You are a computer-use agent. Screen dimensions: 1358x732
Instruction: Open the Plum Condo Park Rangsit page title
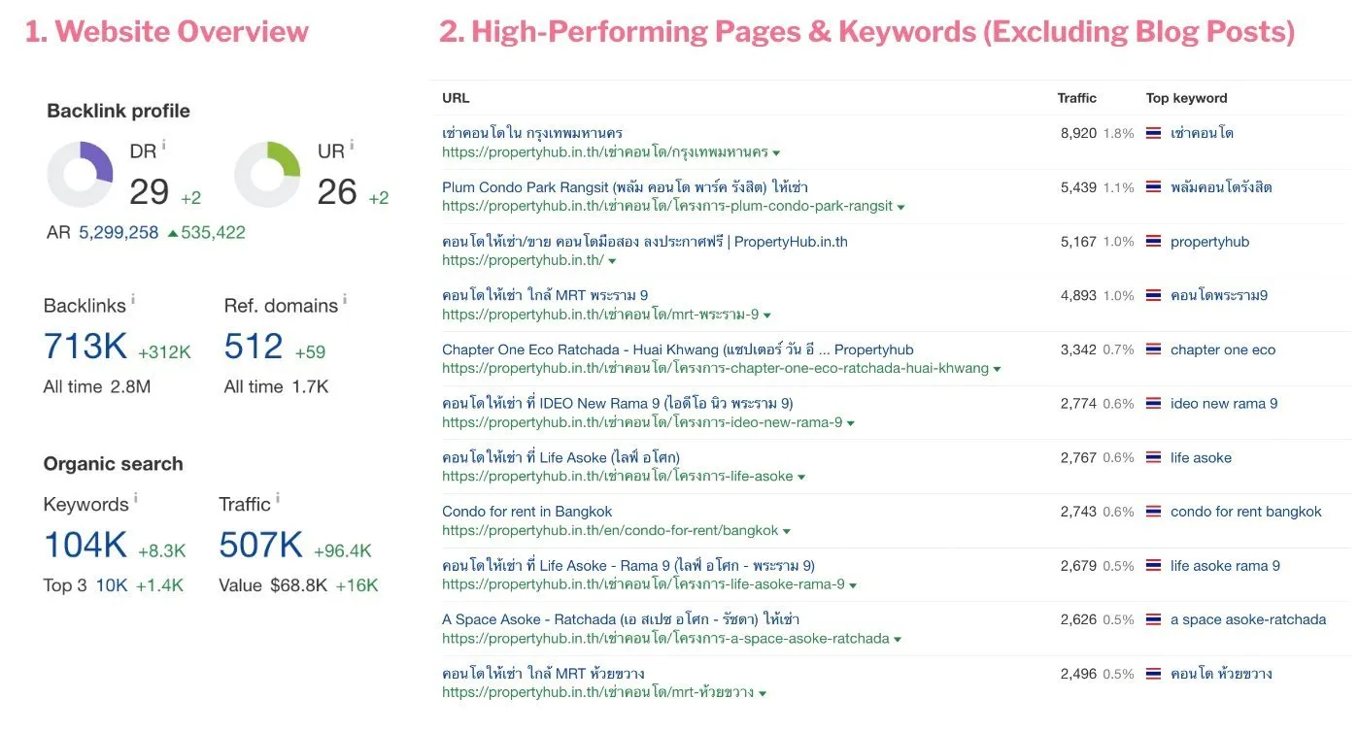click(625, 187)
